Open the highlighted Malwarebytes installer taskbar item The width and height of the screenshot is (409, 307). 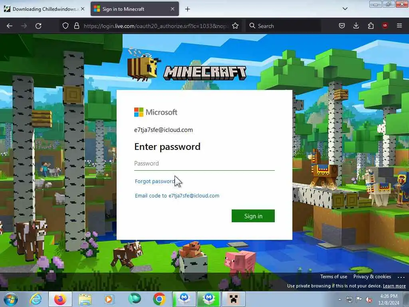click(208, 299)
